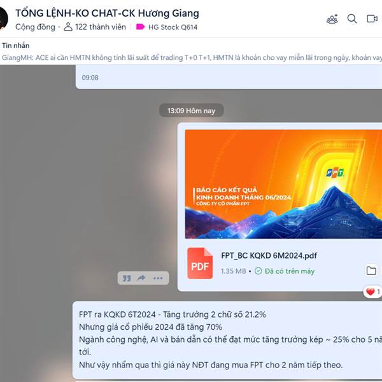This screenshot has width=382, height=382.
Task: Select the FPT KQKD 6T2024 text message
Action: tap(227, 340)
